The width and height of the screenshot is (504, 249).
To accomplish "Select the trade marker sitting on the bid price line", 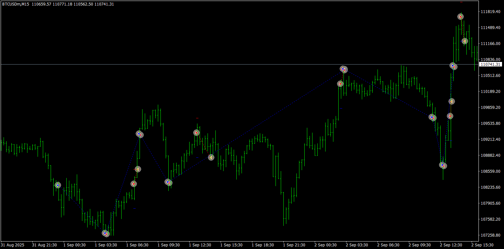I will coord(453,66).
